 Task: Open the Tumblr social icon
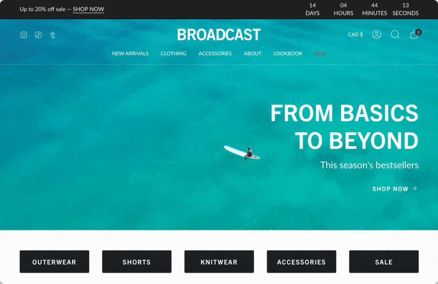pyautogui.click(x=53, y=35)
